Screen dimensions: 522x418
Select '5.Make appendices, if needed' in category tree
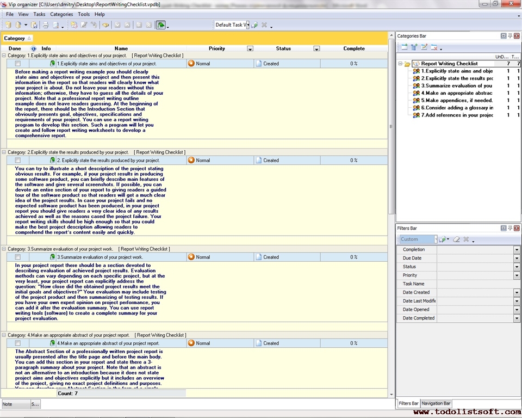click(457, 100)
